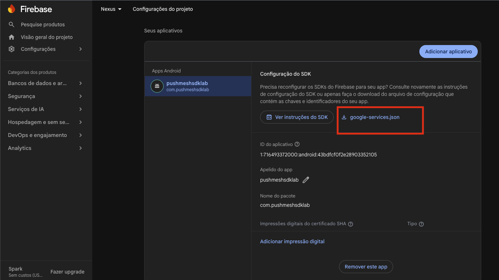Click Configurações do projeto page title
This screenshot has width=499, height=280.
point(163,9)
